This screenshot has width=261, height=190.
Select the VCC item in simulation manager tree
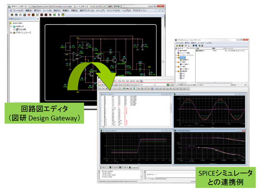pyautogui.click(x=184, y=73)
